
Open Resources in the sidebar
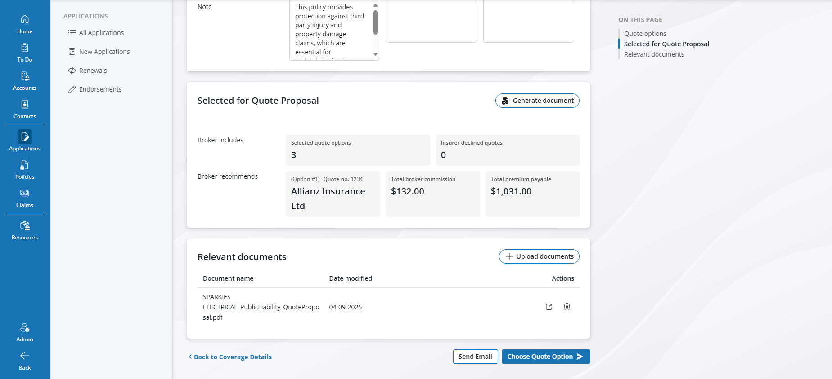(x=25, y=230)
